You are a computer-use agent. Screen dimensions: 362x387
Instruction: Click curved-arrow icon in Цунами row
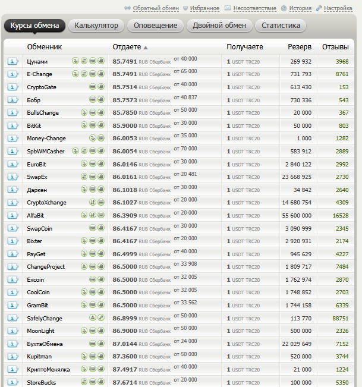tap(75, 61)
